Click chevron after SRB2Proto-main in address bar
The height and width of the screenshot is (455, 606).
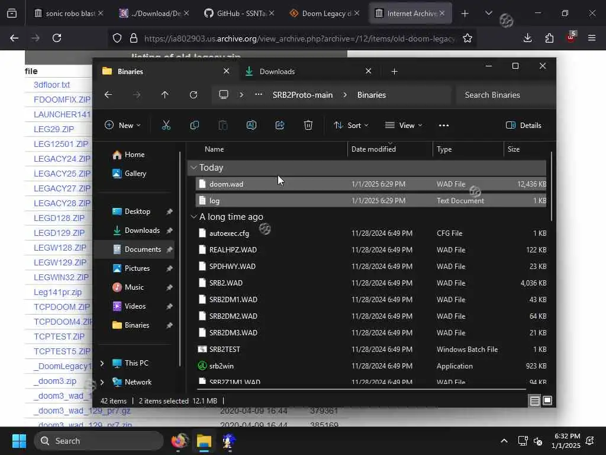point(345,95)
